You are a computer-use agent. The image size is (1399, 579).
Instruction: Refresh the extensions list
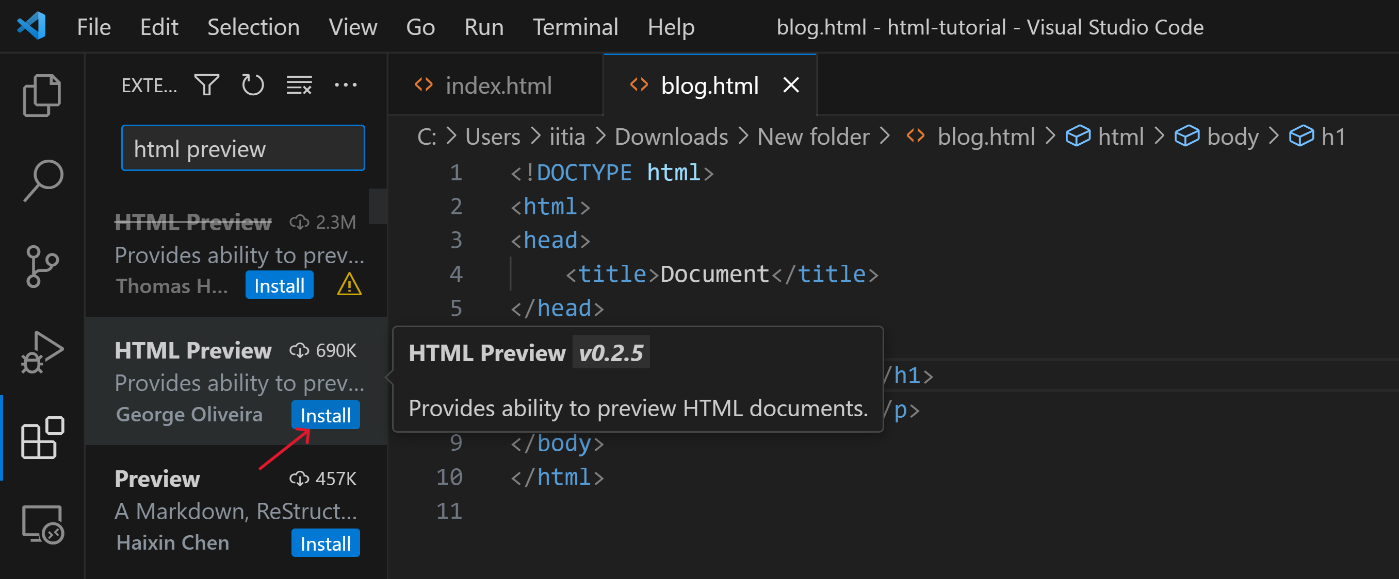click(x=253, y=85)
